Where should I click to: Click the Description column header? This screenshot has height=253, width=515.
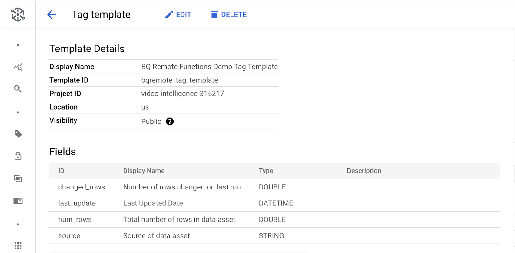click(364, 171)
